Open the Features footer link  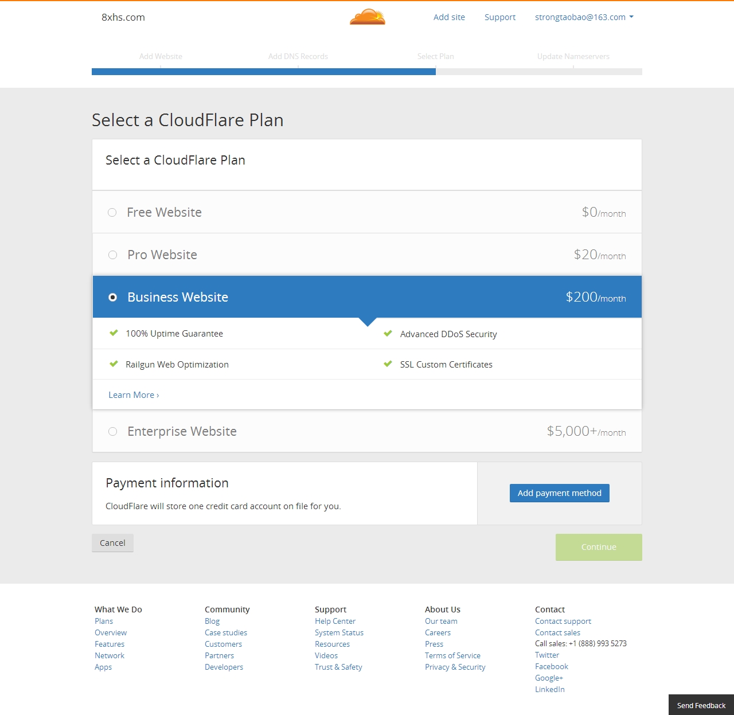pos(110,644)
